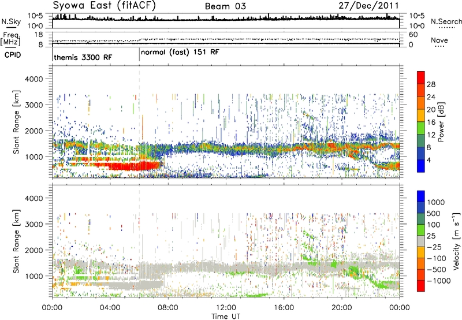Click the "2000" range tick on the velocity panel
Viewport: 462px width, 320px height.
click(x=33, y=250)
